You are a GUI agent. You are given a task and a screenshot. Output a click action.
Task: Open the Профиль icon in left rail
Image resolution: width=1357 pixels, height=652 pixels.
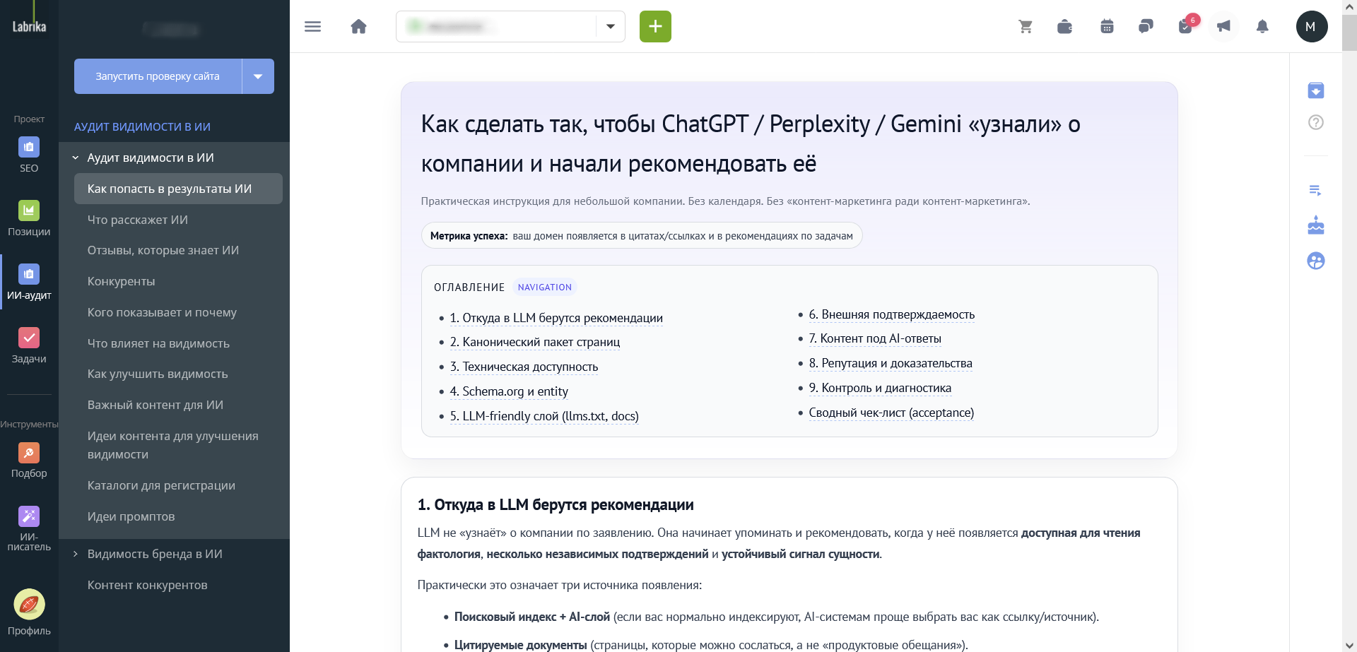click(x=29, y=612)
